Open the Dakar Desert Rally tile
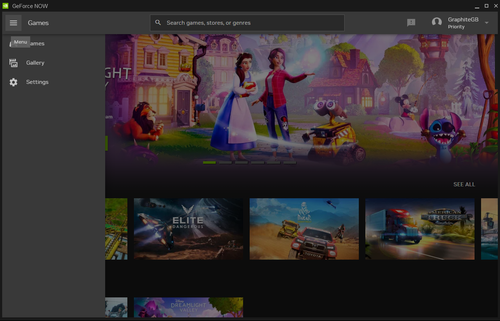The width and height of the screenshot is (500, 321). (304, 229)
